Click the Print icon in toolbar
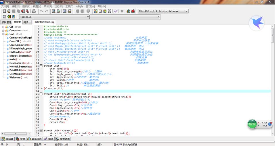The image size is (275, 146). click(x=34, y=11)
